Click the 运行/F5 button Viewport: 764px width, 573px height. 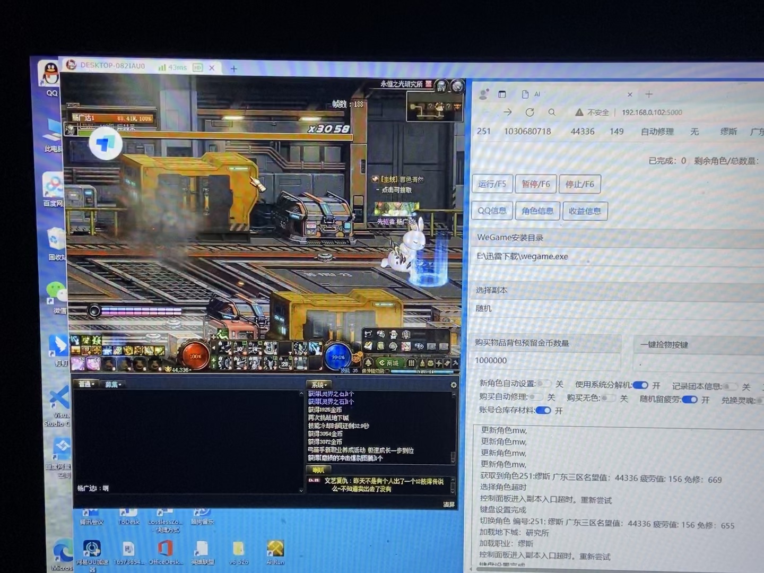pyautogui.click(x=492, y=184)
